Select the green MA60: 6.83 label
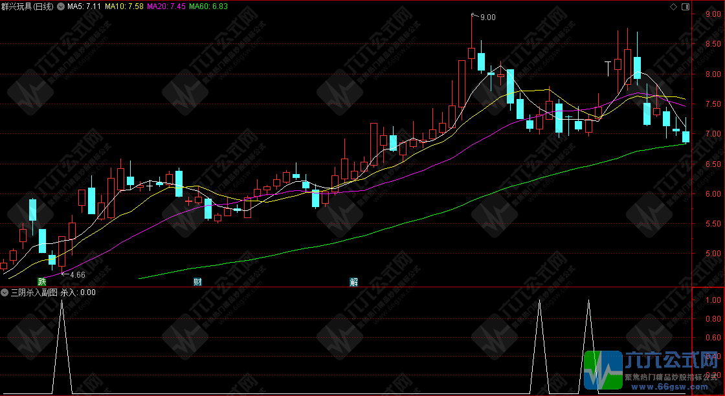The image size is (725, 396). tap(208, 6)
